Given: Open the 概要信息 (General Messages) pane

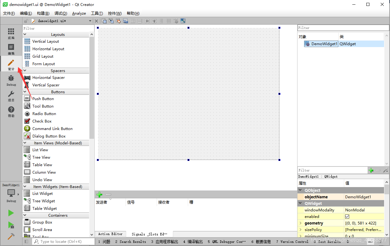Looking at the screenshot, I should pyautogui.click(x=261, y=241).
